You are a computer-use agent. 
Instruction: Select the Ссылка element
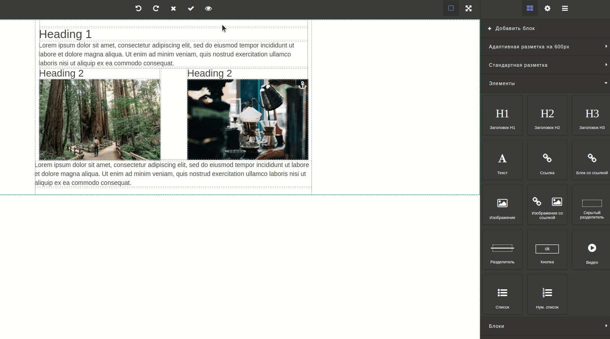coord(547,160)
